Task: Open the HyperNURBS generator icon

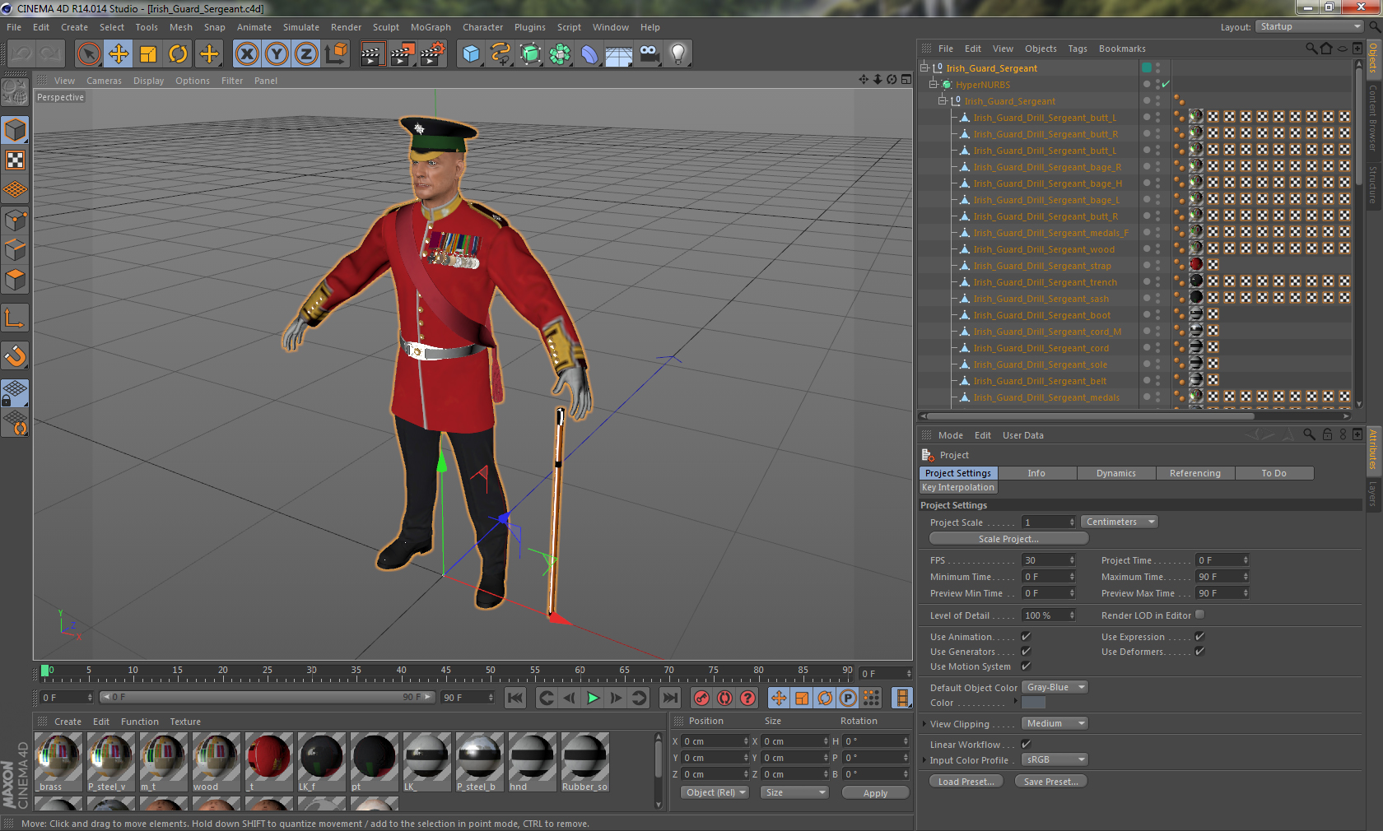Action: click(530, 54)
